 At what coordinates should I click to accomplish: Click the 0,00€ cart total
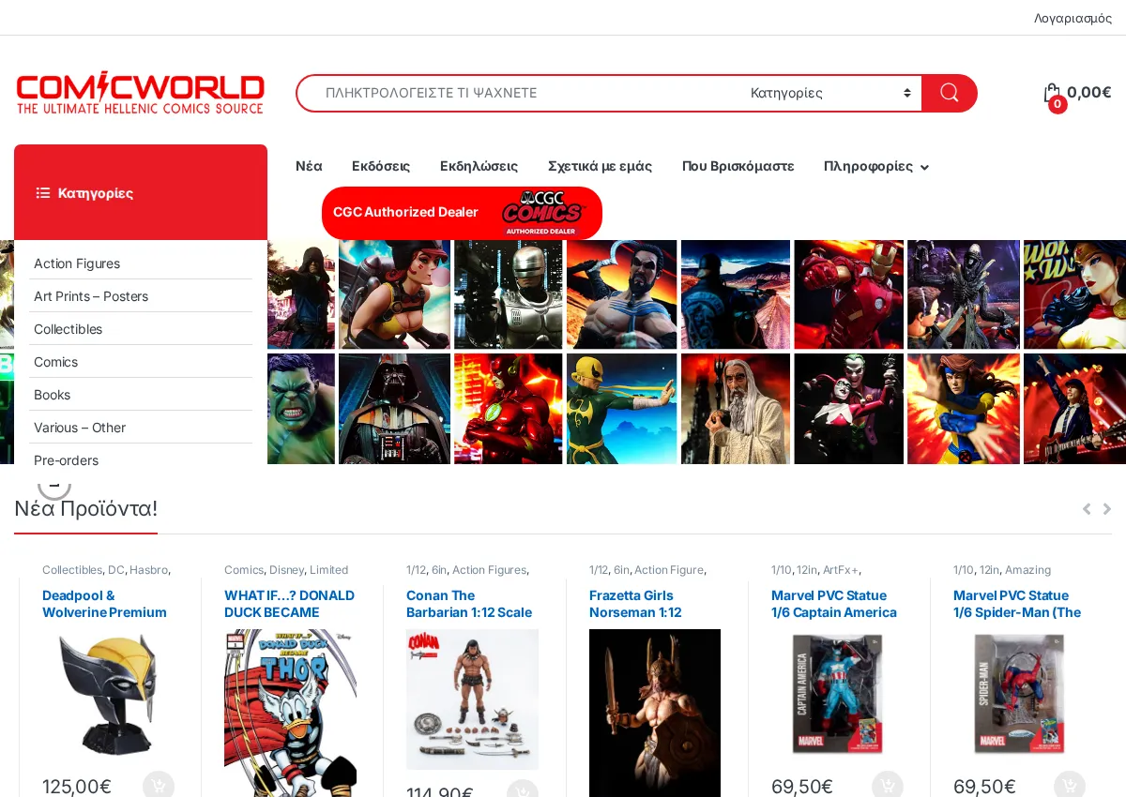click(x=1088, y=92)
